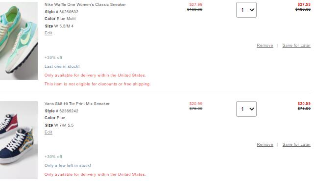Click the 'Last one in stock!' message
The image size is (315, 186).
pyautogui.click(x=62, y=66)
